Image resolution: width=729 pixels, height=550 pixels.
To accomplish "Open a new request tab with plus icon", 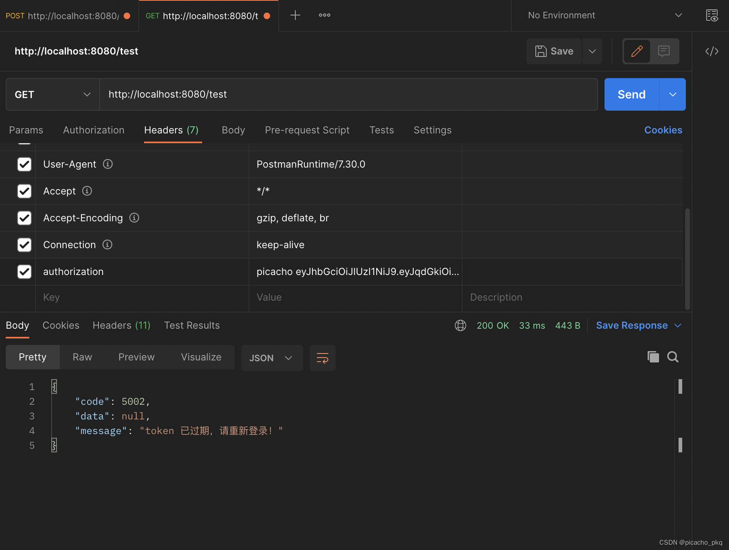I will [x=295, y=15].
